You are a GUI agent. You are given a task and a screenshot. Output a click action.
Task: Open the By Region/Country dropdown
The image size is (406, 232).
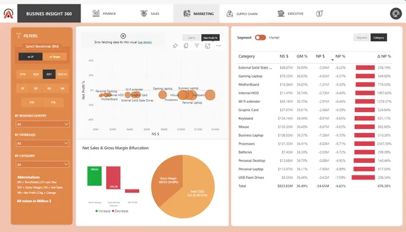[42, 124]
